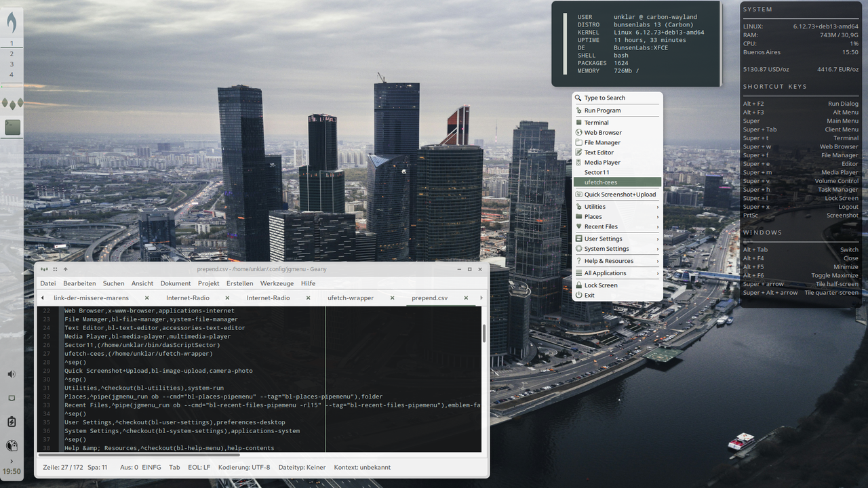This screenshot has height=488, width=868.
Task: Choose Run Program in the menu
Action: [617, 110]
